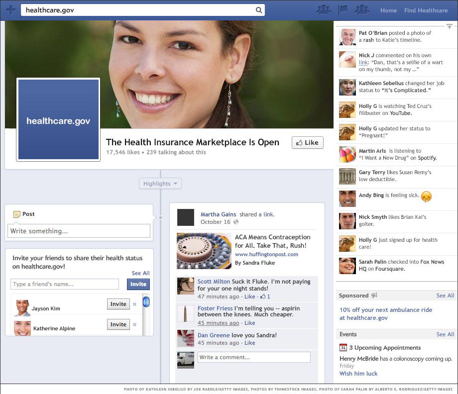The image size is (458, 394).
Task: Invite Katherine Alpine
Action: coord(118,324)
